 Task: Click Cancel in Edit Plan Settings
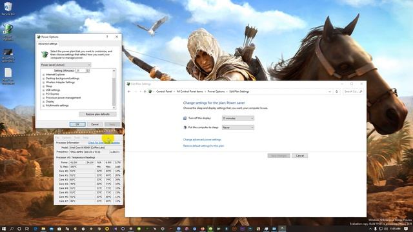[x=299, y=156]
